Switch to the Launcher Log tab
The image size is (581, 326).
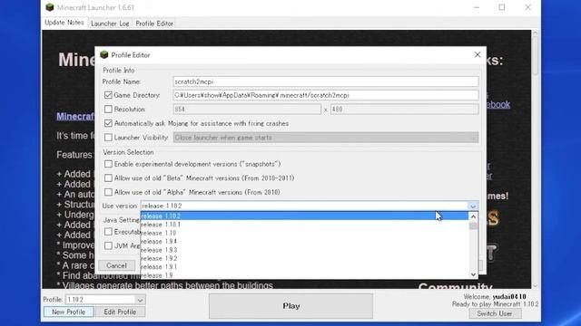[110, 24]
